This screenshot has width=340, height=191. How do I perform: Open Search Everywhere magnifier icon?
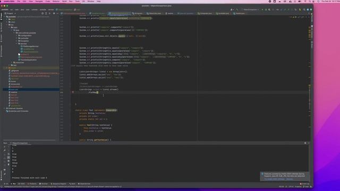tap(304, 10)
